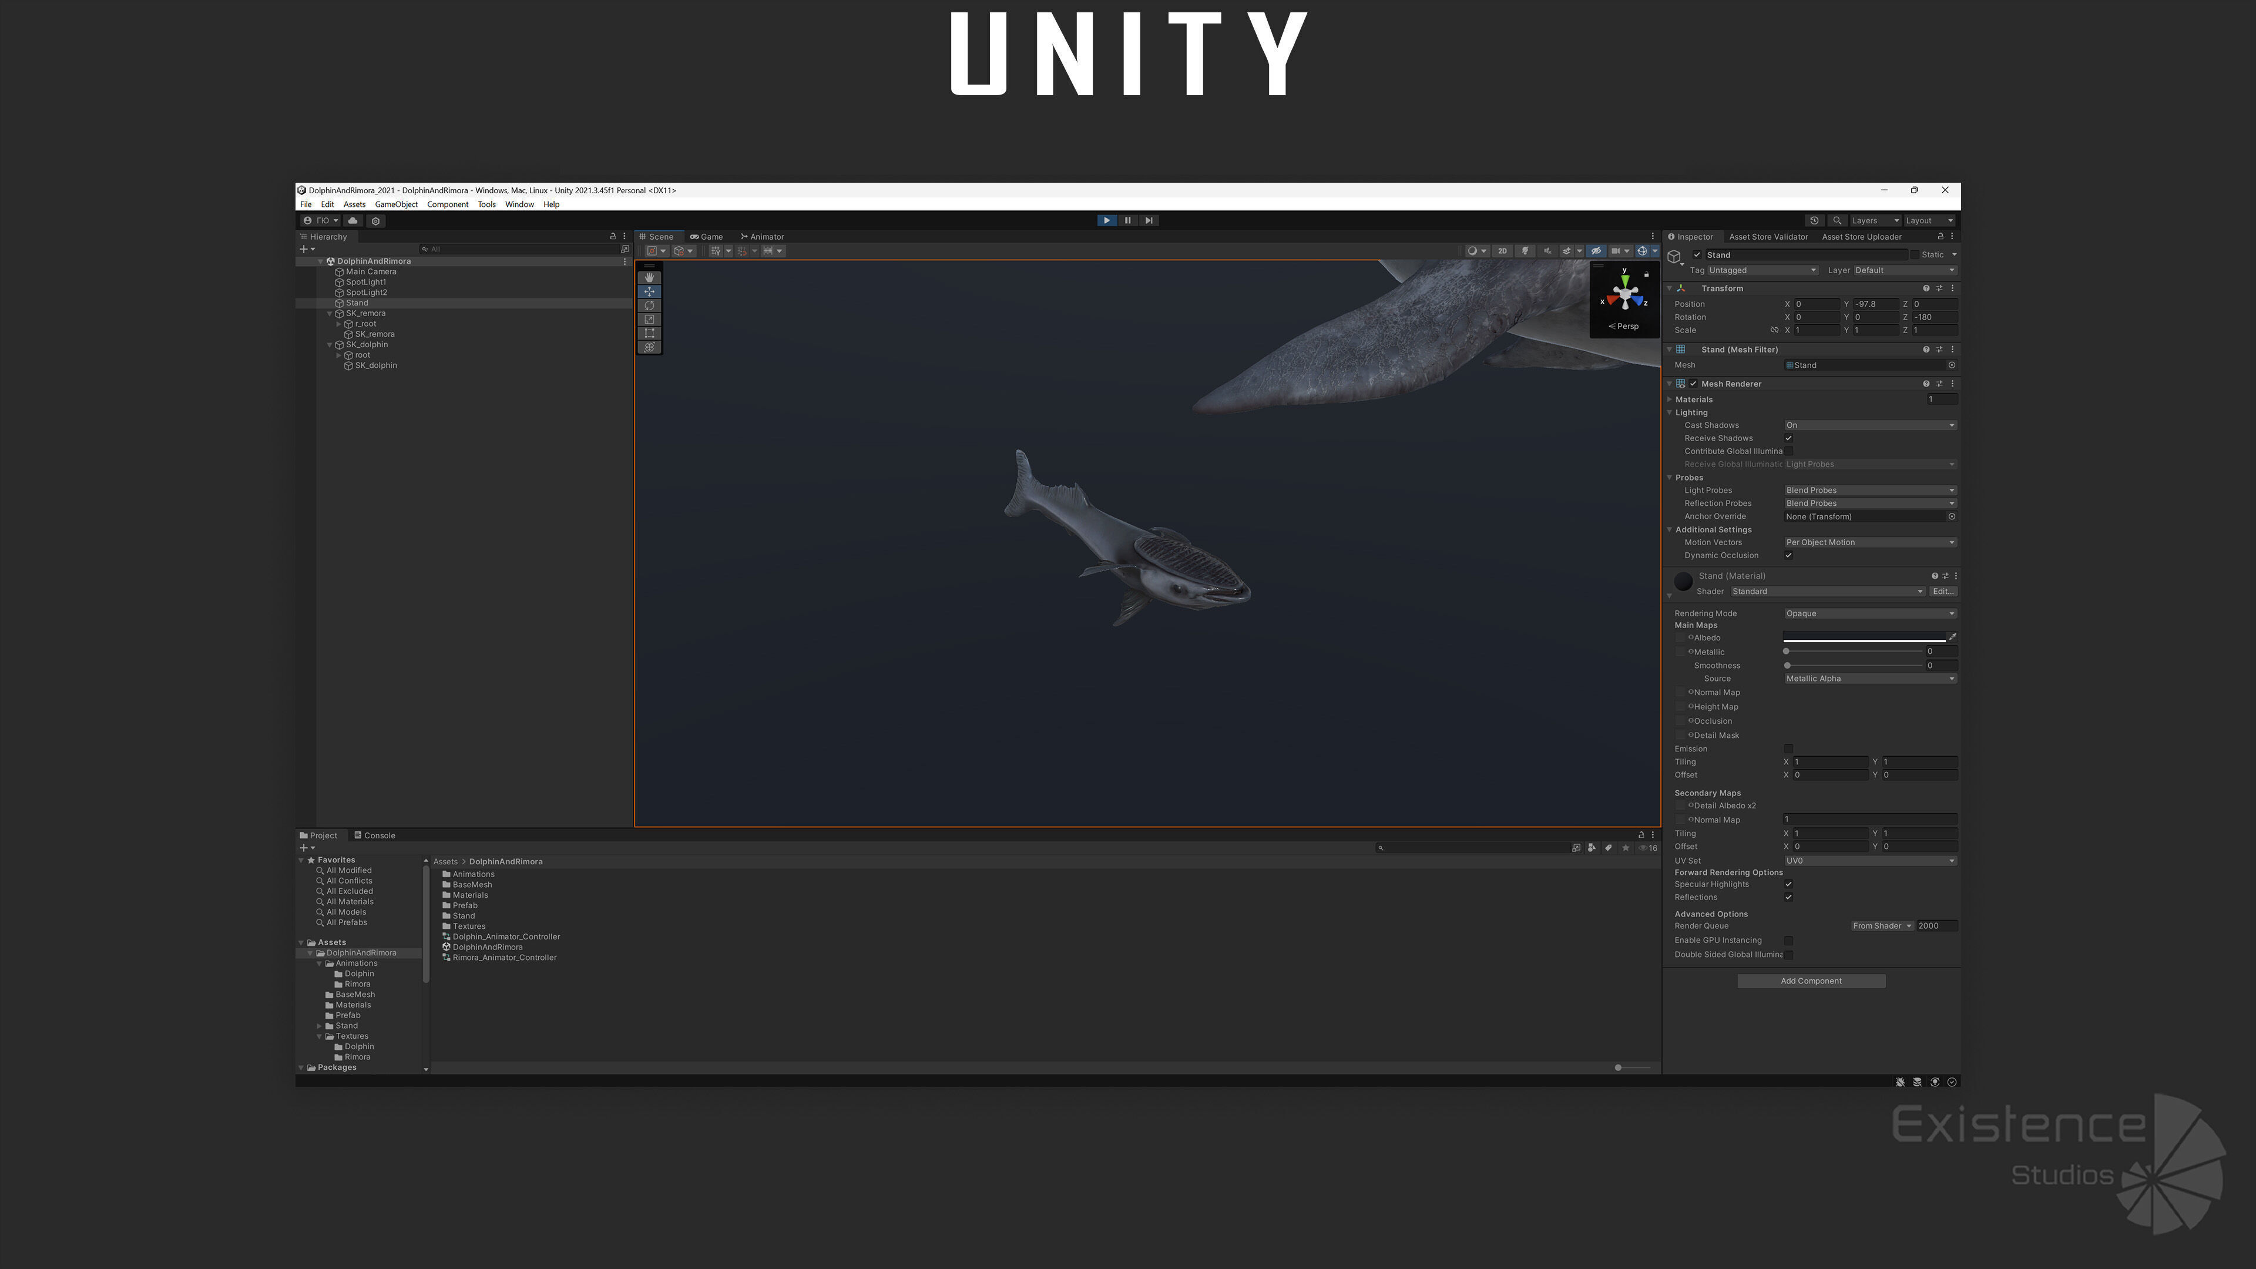Open the Component menu
The width and height of the screenshot is (2256, 1269).
[x=448, y=205]
